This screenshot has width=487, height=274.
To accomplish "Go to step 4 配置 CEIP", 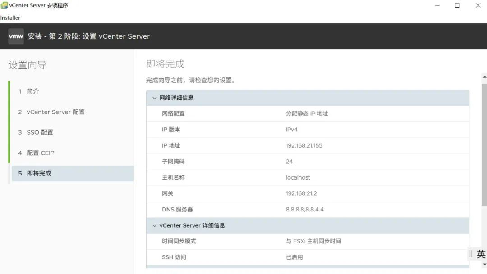I will point(36,153).
